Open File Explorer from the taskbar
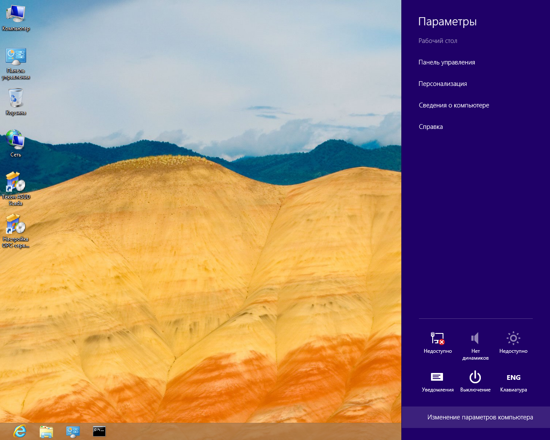The image size is (550, 440). (46, 431)
